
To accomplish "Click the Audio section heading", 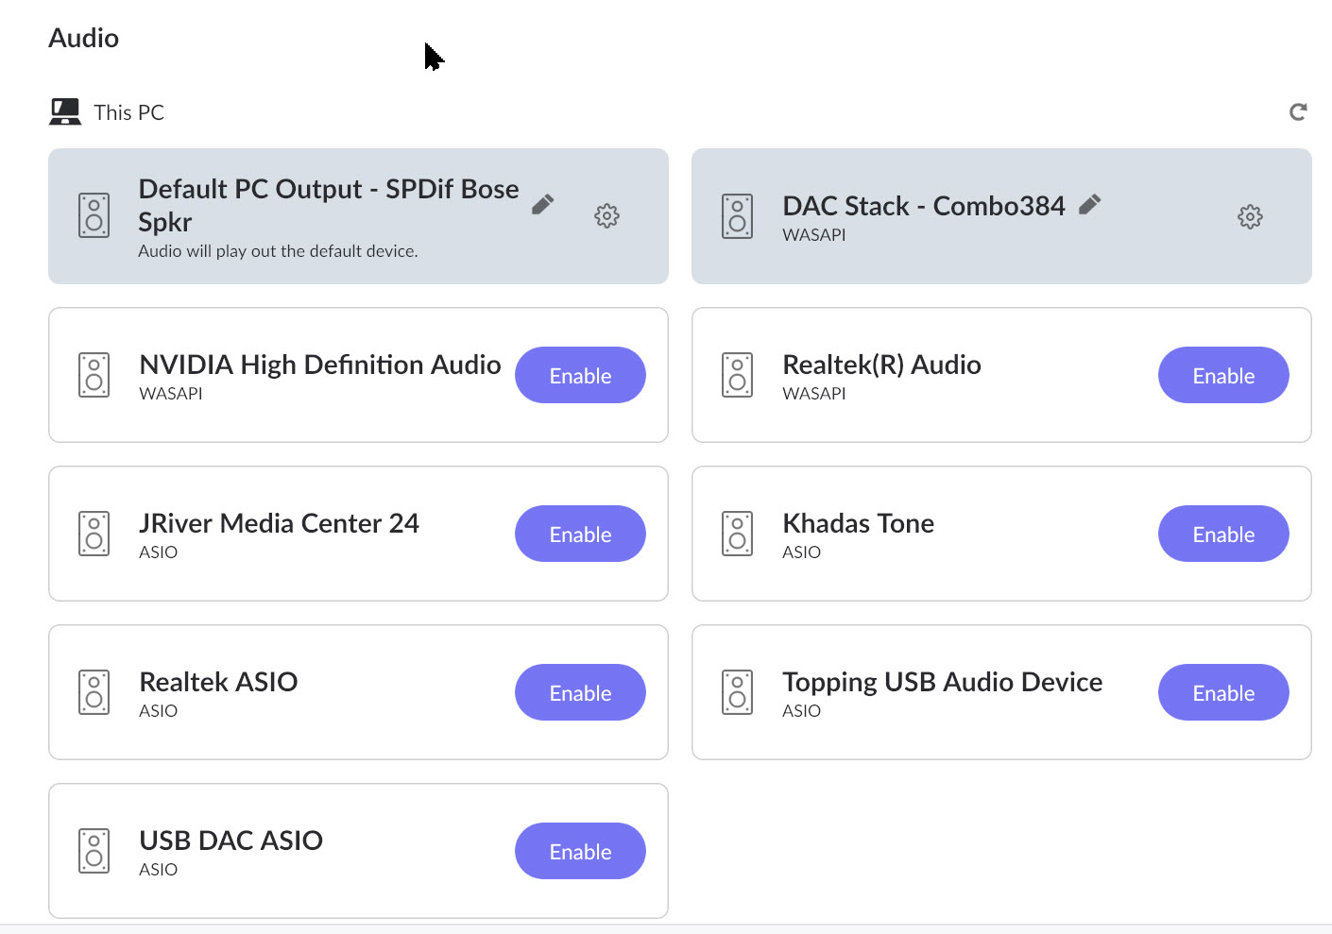I will (83, 38).
